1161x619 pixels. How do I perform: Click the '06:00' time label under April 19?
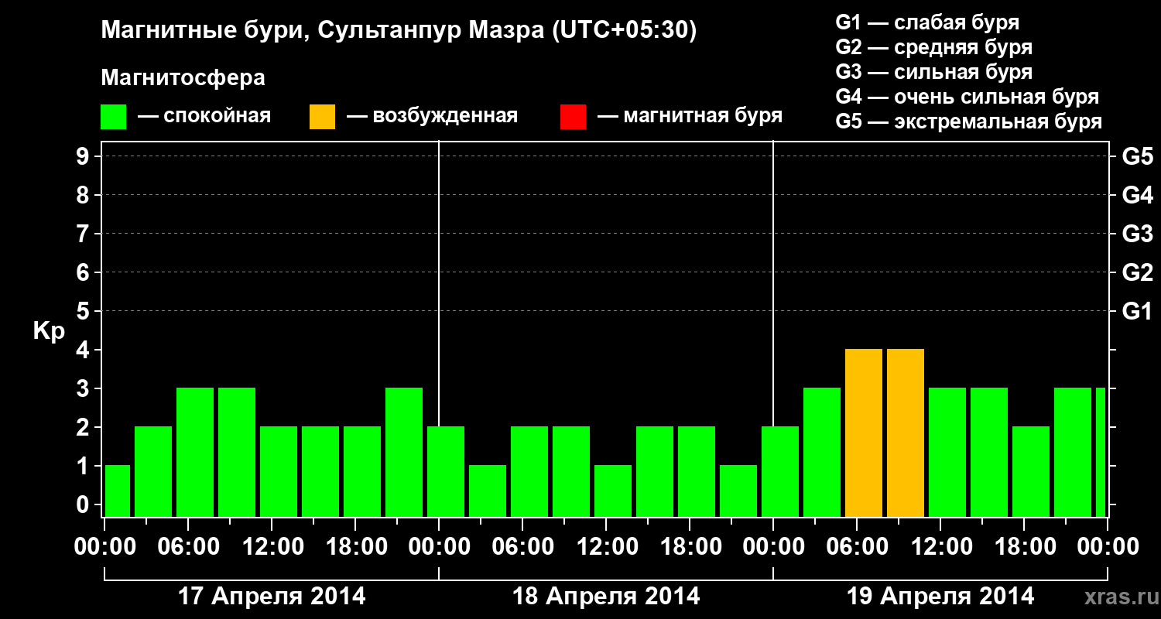[856, 547]
